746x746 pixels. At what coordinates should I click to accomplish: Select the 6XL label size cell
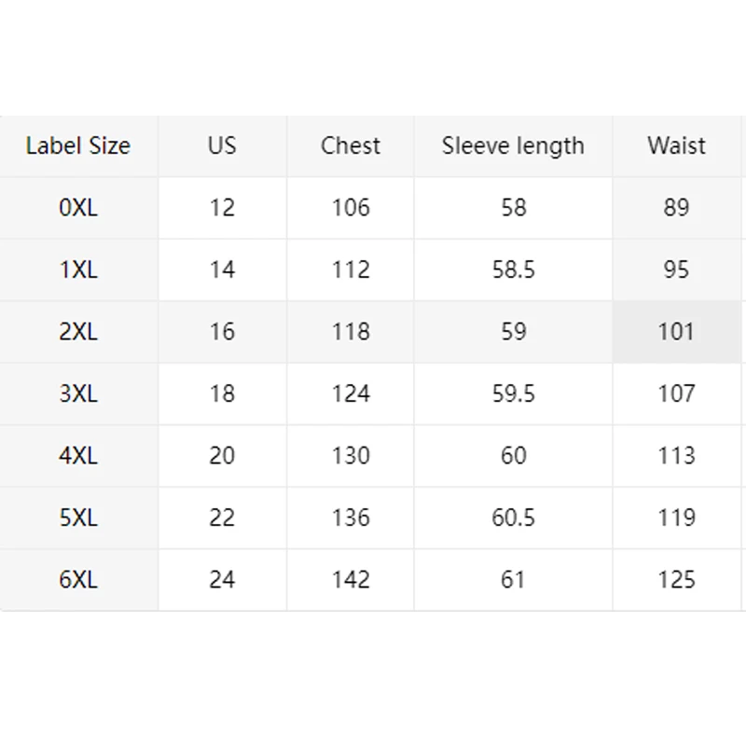78,579
